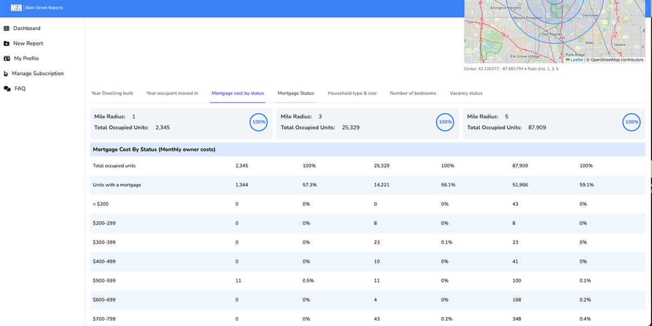This screenshot has width=652, height=326.
Task: Click the 100% ring for 1-mile radius
Action: pyautogui.click(x=259, y=123)
